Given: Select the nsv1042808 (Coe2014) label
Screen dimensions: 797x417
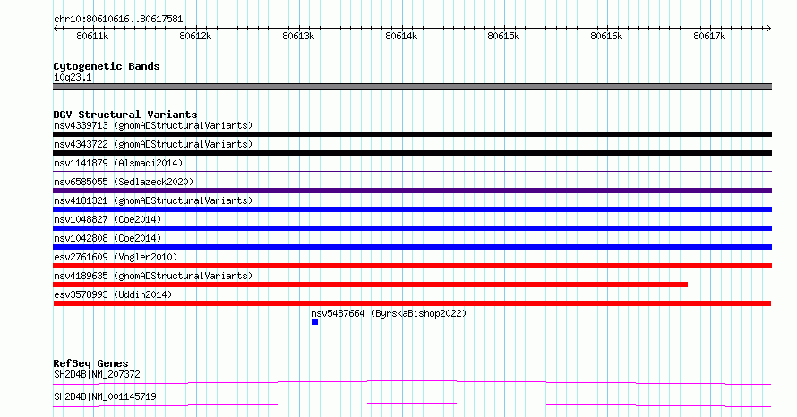Looking at the screenshot, I should click(107, 238).
